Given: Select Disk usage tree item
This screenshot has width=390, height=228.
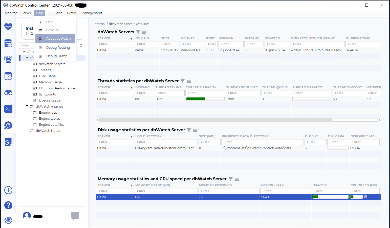Looking at the screenshot, I should 47,76.
